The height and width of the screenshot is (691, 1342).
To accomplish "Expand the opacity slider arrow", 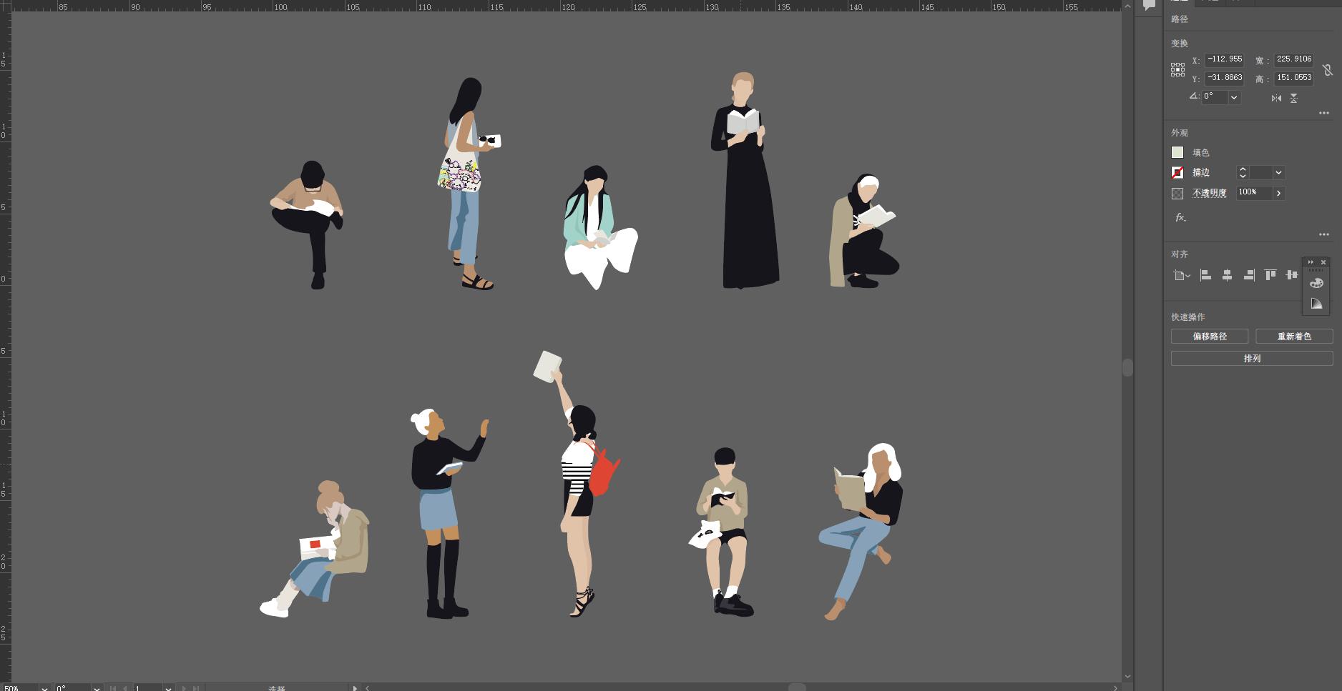I will pos(1278,193).
